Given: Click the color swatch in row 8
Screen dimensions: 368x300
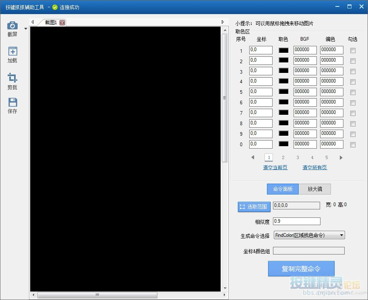Looking at the screenshot, I should pyautogui.click(x=283, y=123).
